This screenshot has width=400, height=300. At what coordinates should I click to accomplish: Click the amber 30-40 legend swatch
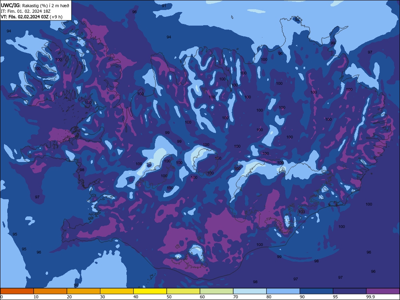tap(117, 291)
